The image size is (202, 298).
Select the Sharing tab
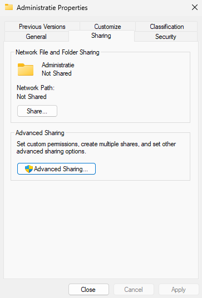(x=101, y=36)
